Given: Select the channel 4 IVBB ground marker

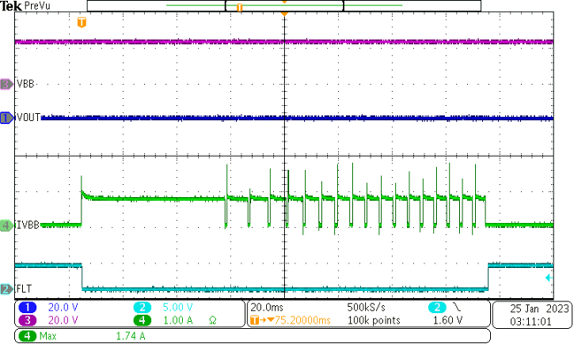Looking at the screenshot, I should tap(7, 226).
